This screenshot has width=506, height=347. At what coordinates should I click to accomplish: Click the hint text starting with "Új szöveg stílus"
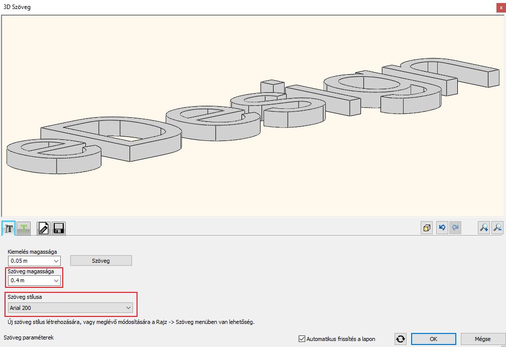[x=131, y=322]
